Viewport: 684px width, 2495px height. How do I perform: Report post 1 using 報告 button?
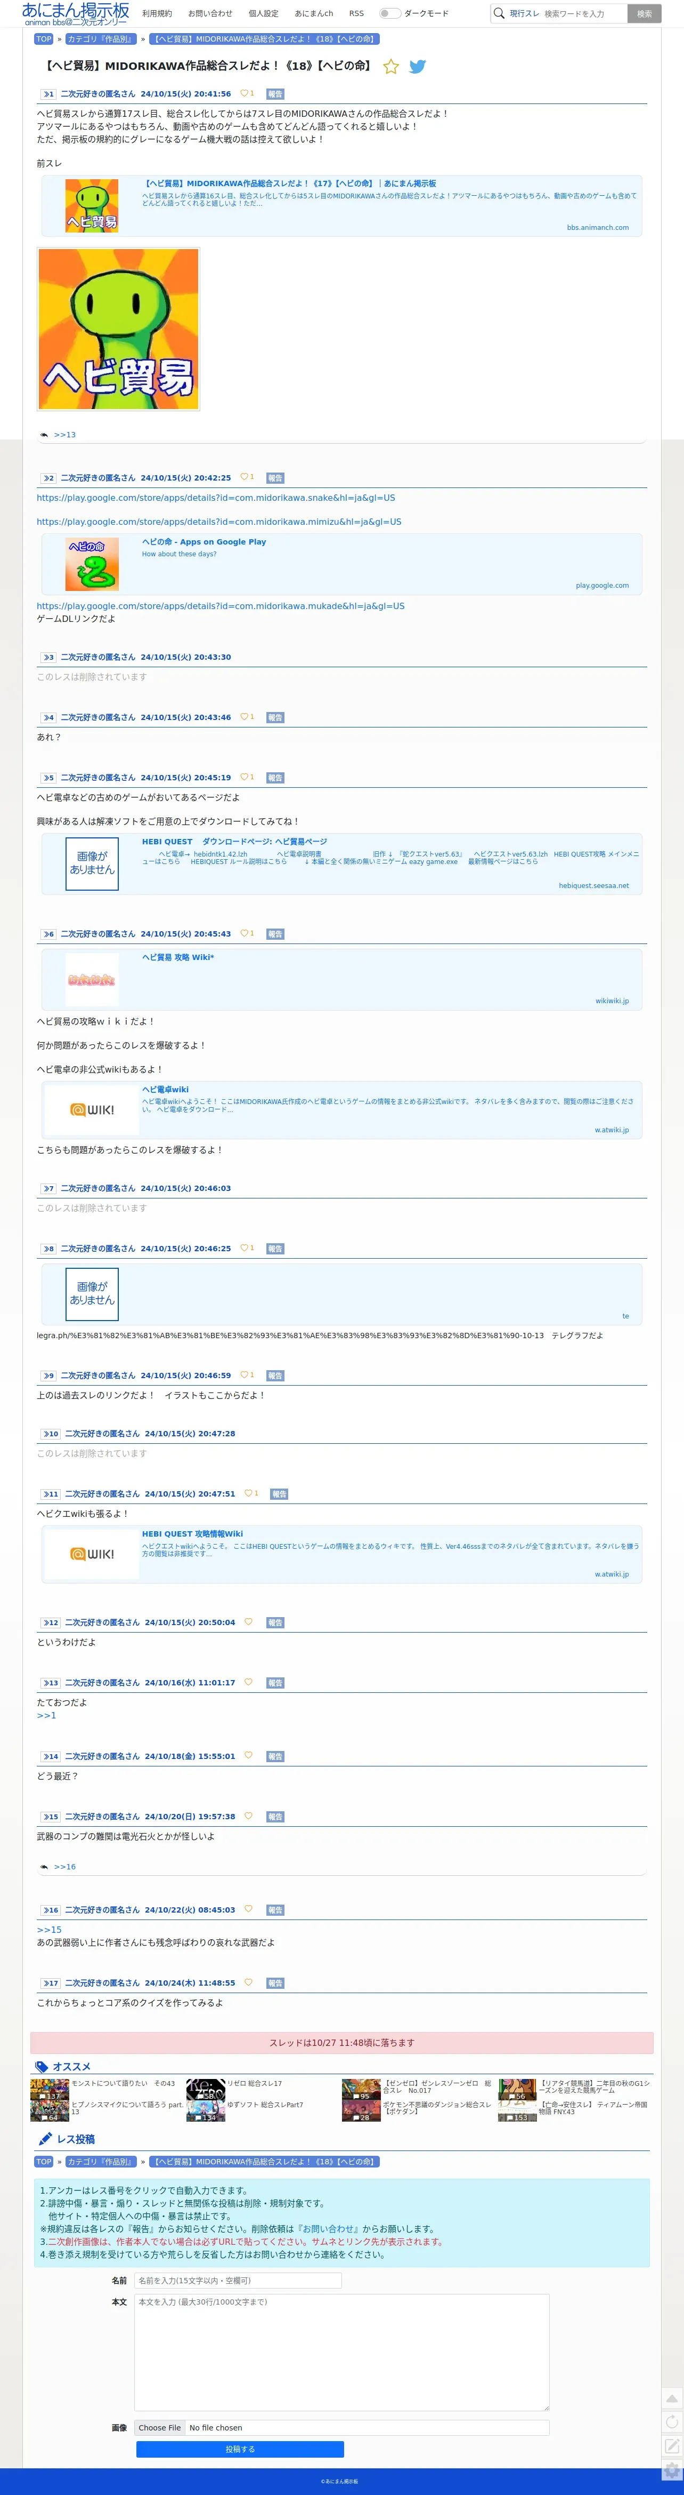click(x=275, y=94)
